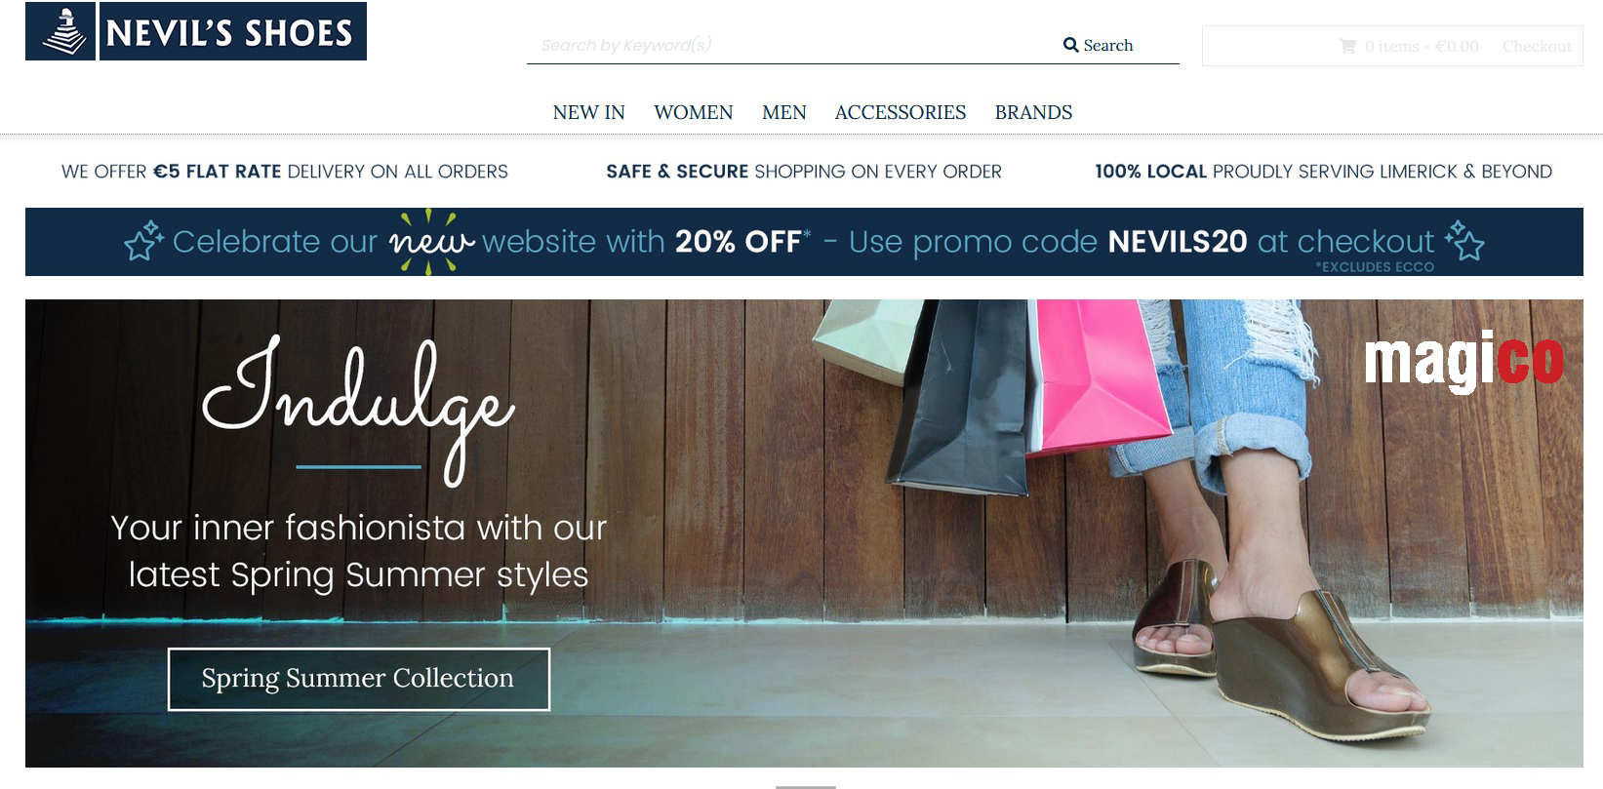Click the Search by Keyword input field
The image size is (1603, 789).
click(790, 45)
